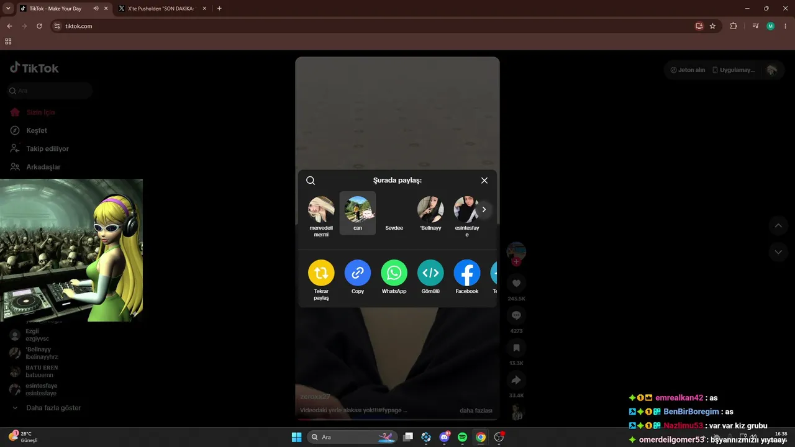
Task: Save the video with the bookmark icon
Action: pyautogui.click(x=516, y=348)
